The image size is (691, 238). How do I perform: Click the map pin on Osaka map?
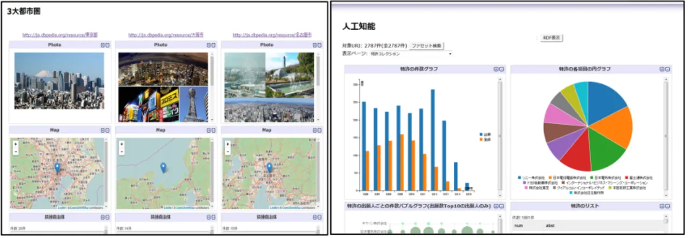click(x=163, y=168)
